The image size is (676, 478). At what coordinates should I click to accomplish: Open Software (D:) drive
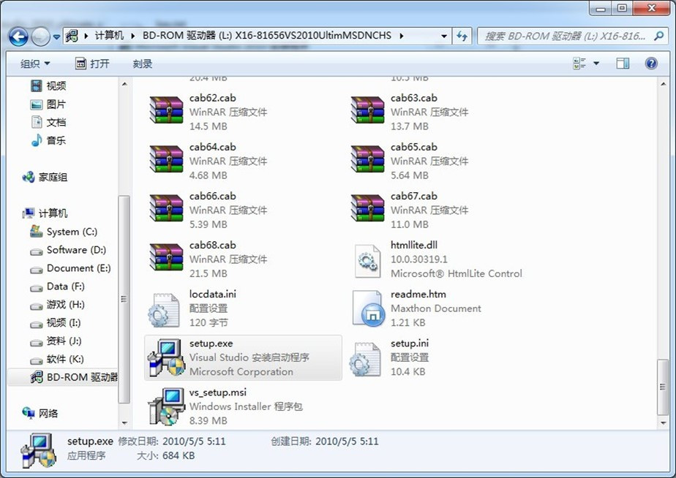pyautogui.click(x=68, y=250)
